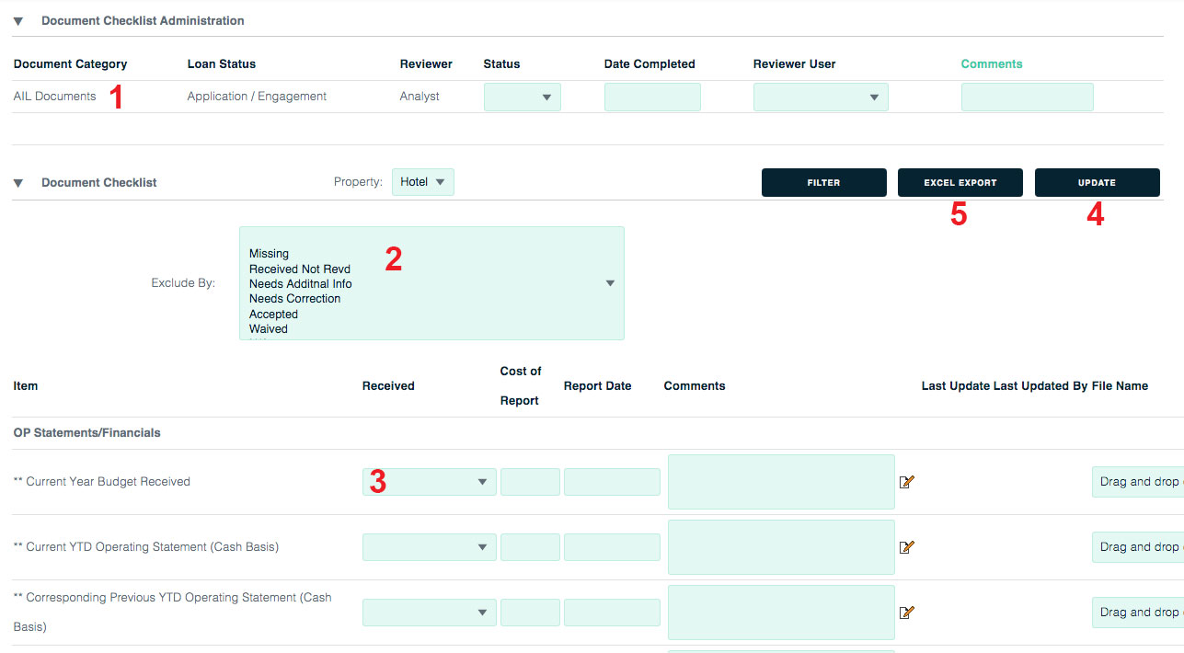
Task: Click the Update button
Action: click(x=1098, y=182)
